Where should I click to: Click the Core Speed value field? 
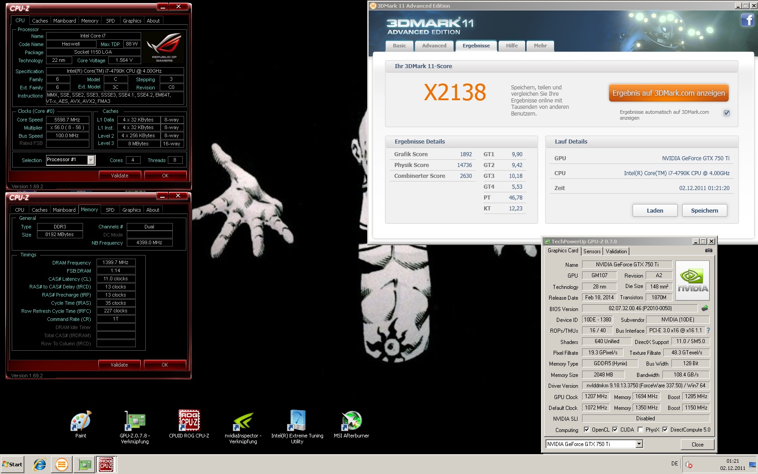(x=67, y=120)
